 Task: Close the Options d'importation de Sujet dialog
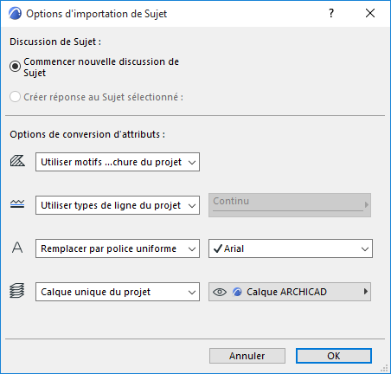pos(370,13)
